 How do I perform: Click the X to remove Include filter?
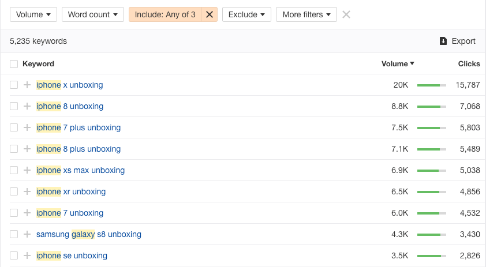(x=210, y=14)
